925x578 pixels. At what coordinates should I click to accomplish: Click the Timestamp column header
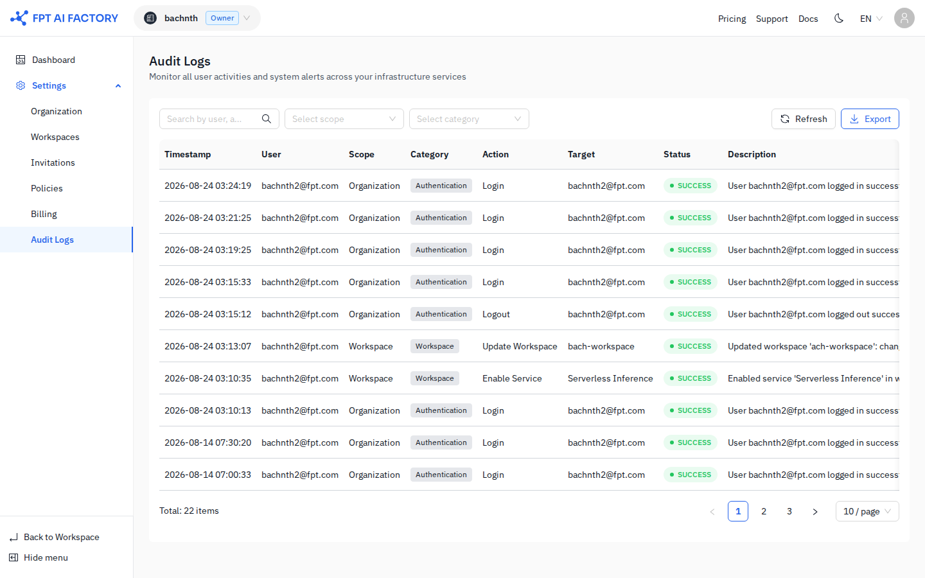pyautogui.click(x=188, y=154)
